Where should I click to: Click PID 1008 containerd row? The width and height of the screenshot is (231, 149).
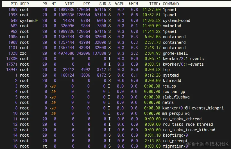coord(13,42)
